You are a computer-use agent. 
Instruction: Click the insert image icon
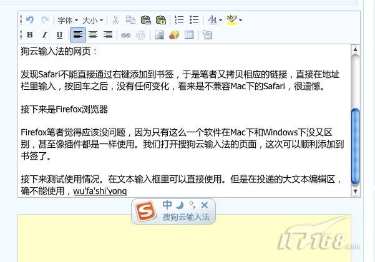[159, 35]
